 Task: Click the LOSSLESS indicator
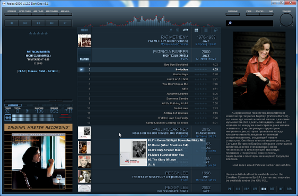click(13, 105)
